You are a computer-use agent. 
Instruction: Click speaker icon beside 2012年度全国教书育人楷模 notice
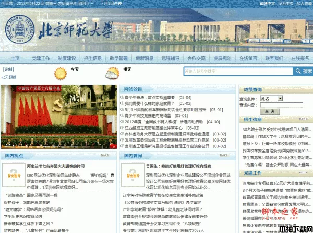tap(122, 122)
